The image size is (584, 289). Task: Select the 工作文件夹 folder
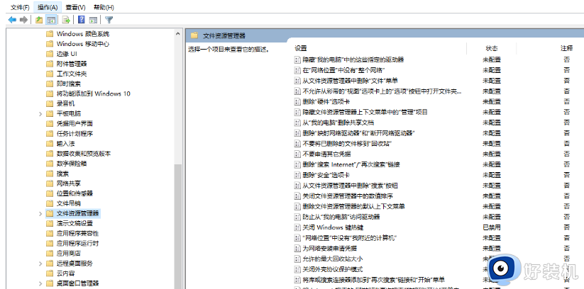click(66, 74)
